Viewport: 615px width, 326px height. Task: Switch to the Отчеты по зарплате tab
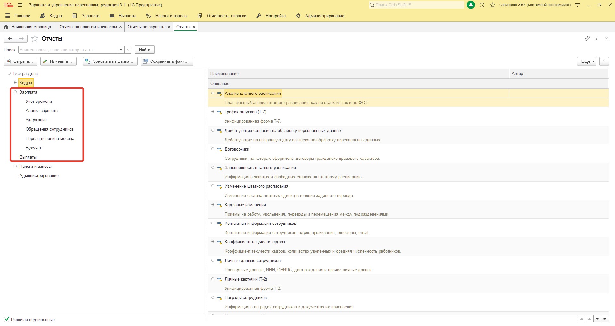[147, 27]
